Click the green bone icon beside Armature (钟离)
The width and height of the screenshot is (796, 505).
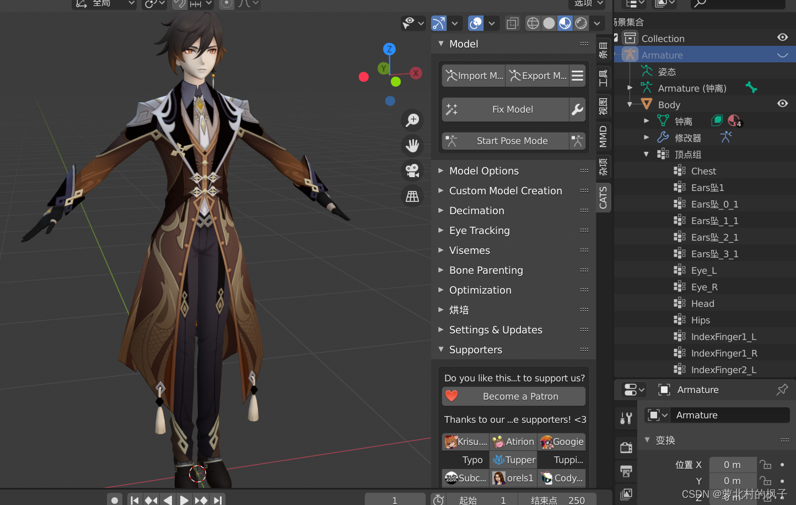click(751, 87)
